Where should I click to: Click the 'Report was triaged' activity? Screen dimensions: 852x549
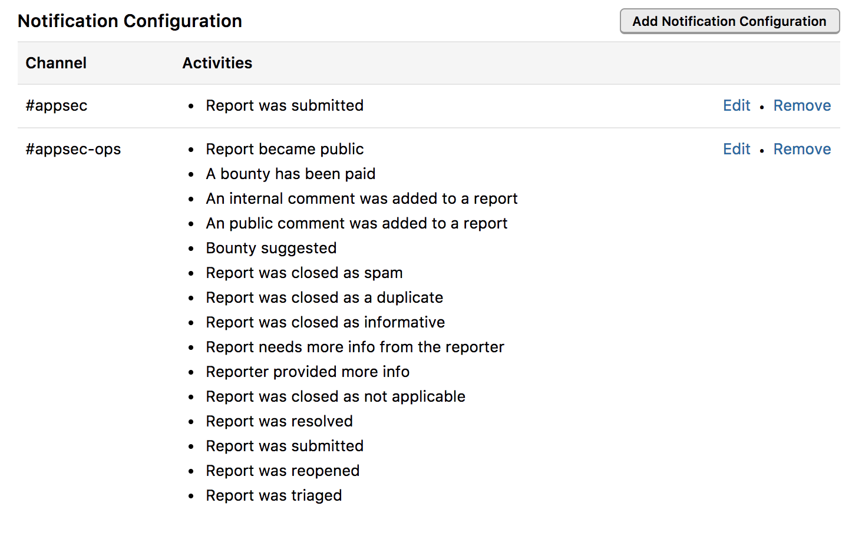click(x=274, y=495)
